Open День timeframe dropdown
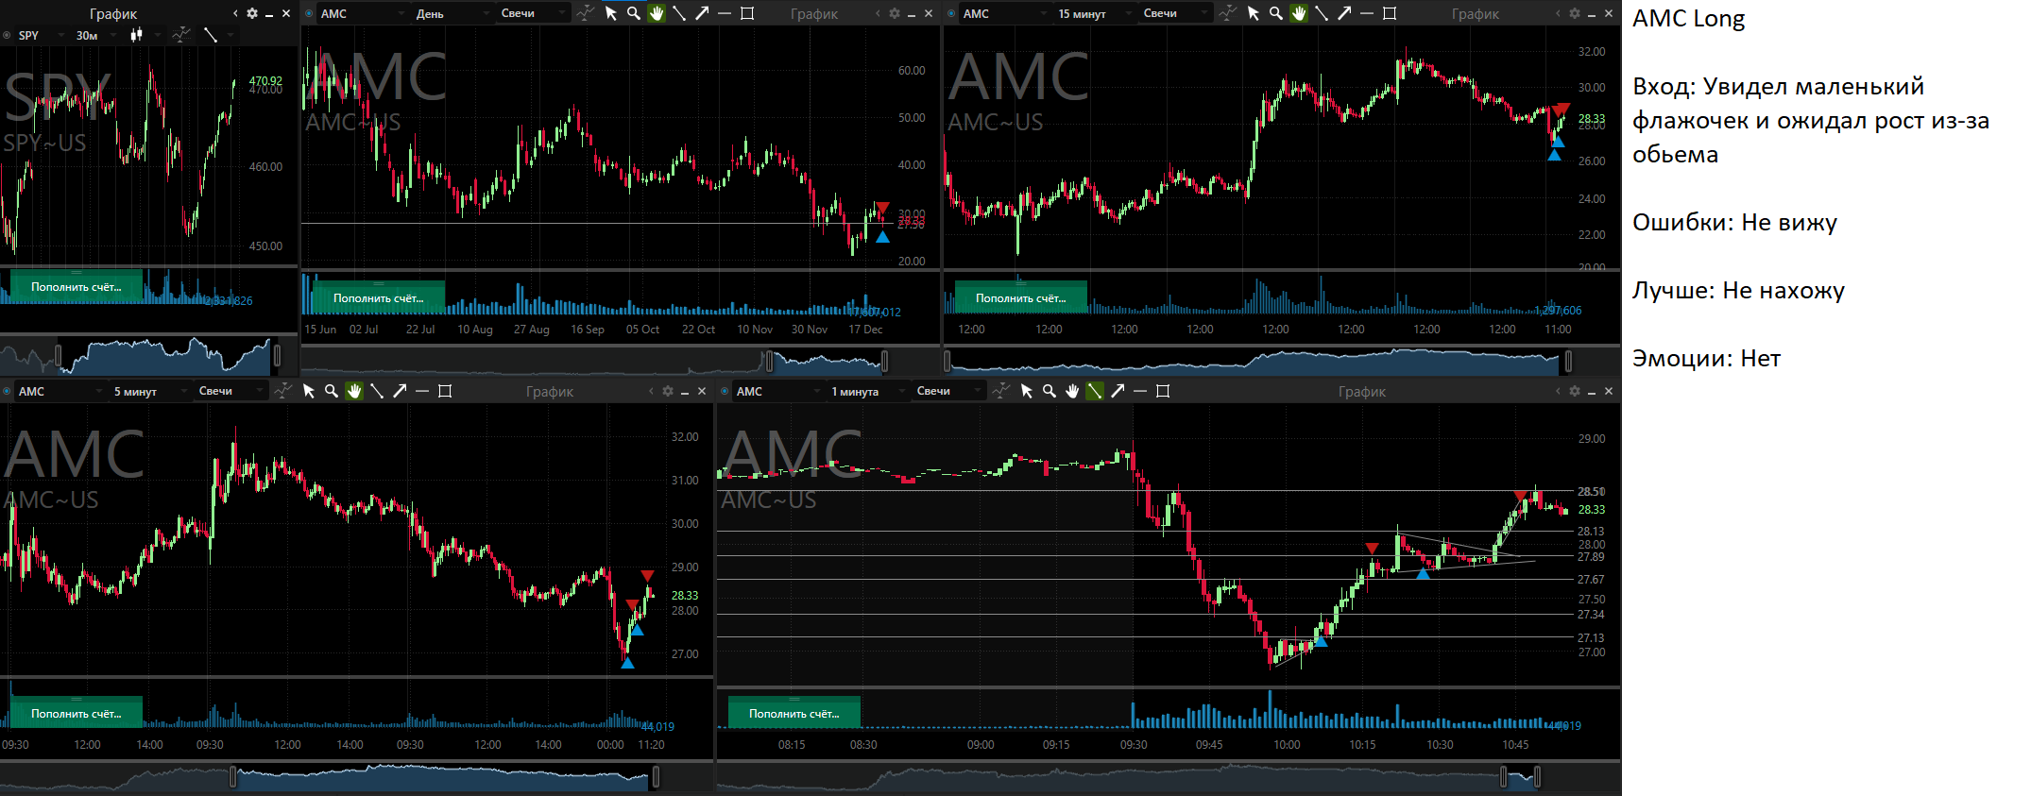The height and width of the screenshot is (796, 2031). (453, 13)
